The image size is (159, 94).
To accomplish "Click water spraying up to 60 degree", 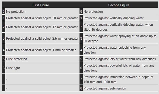I will (120, 39).
